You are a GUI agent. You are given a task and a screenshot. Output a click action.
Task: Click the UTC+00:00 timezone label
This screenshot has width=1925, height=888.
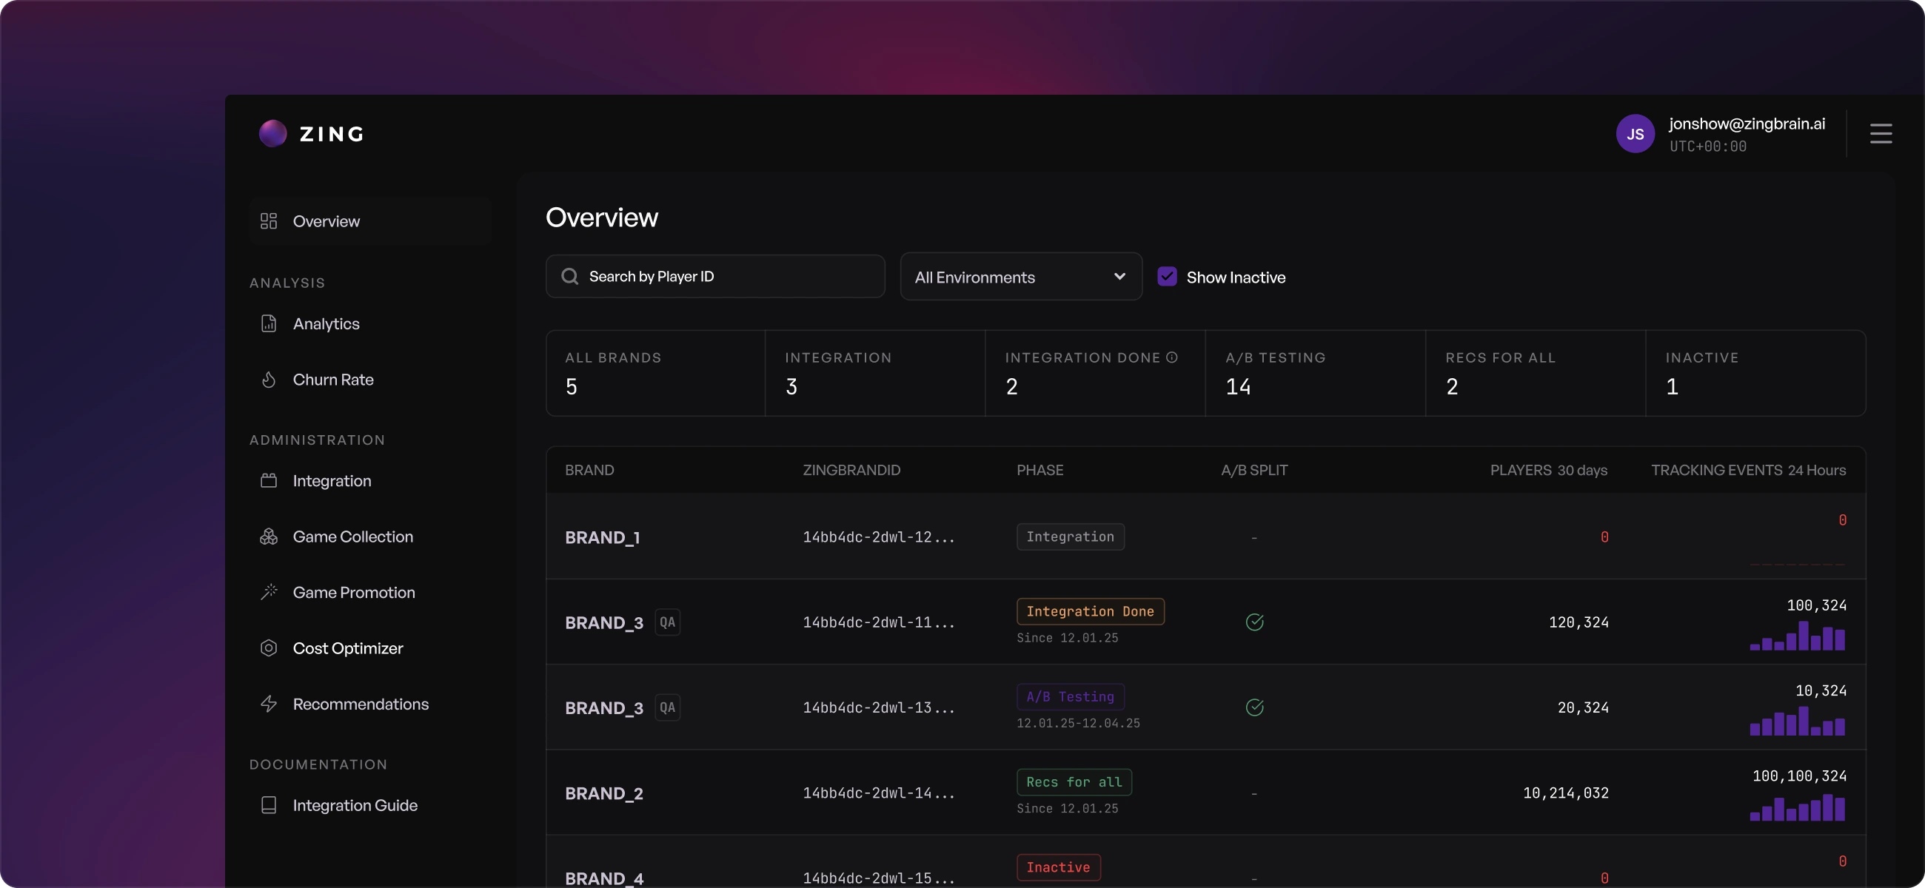pos(1707,147)
